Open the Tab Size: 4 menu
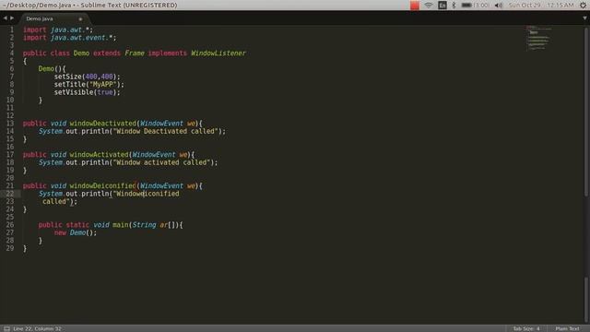The image size is (590, 332). [526, 328]
